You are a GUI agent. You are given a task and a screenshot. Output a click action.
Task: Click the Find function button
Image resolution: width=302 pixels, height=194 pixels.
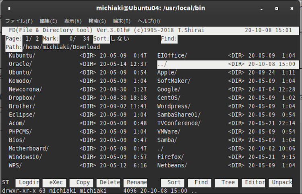(x=200, y=182)
